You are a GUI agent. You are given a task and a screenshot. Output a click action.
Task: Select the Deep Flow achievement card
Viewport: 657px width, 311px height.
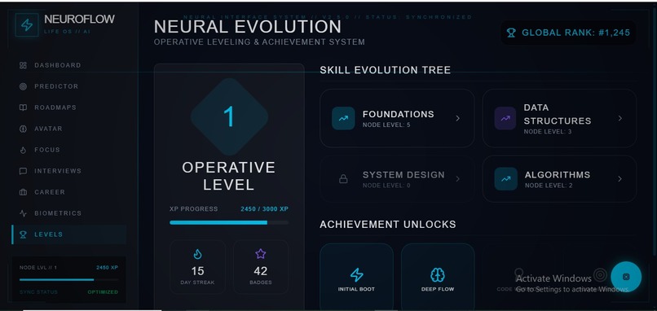click(438, 277)
